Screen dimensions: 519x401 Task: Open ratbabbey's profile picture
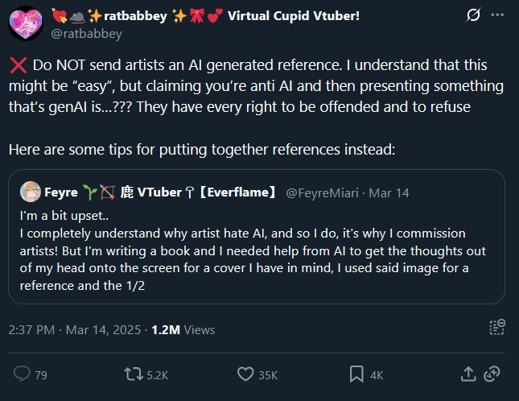(x=25, y=23)
